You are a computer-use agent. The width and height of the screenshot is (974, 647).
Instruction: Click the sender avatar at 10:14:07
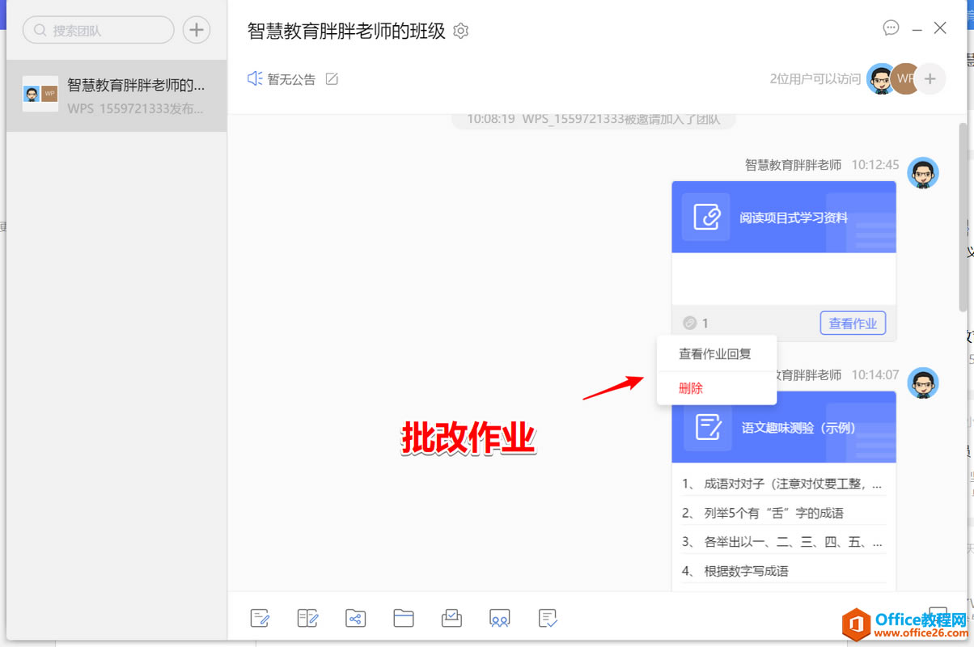click(x=923, y=383)
